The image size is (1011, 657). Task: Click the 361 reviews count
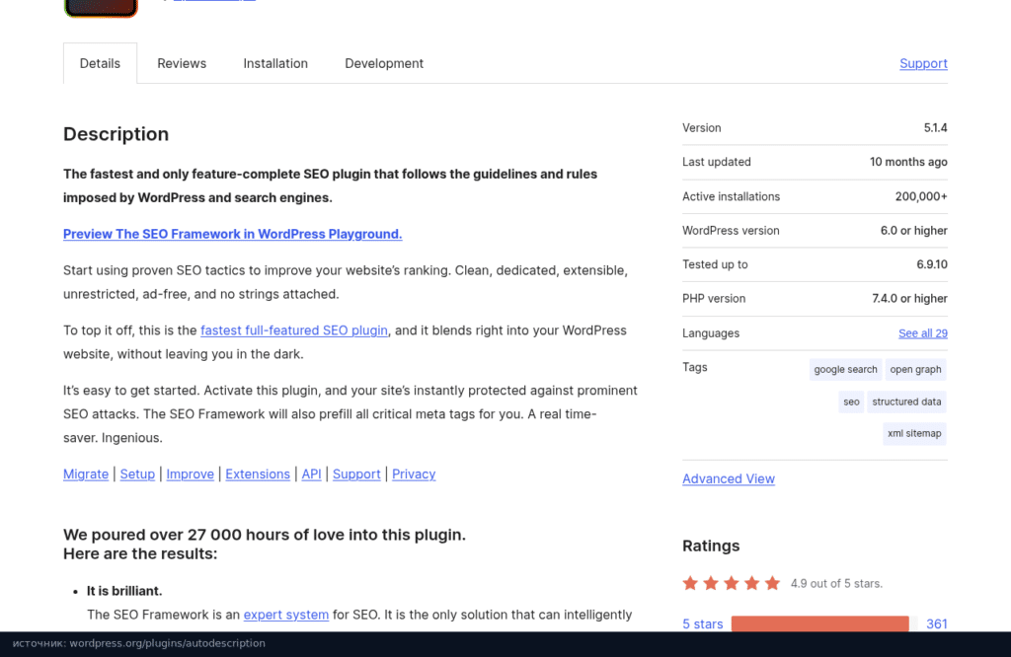(937, 623)
